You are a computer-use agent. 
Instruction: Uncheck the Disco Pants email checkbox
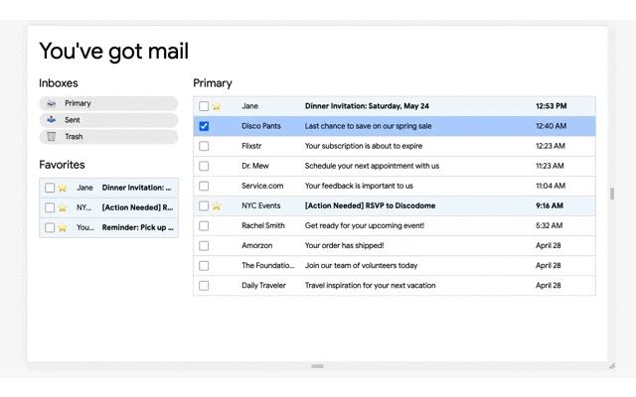tap(204, 126)
